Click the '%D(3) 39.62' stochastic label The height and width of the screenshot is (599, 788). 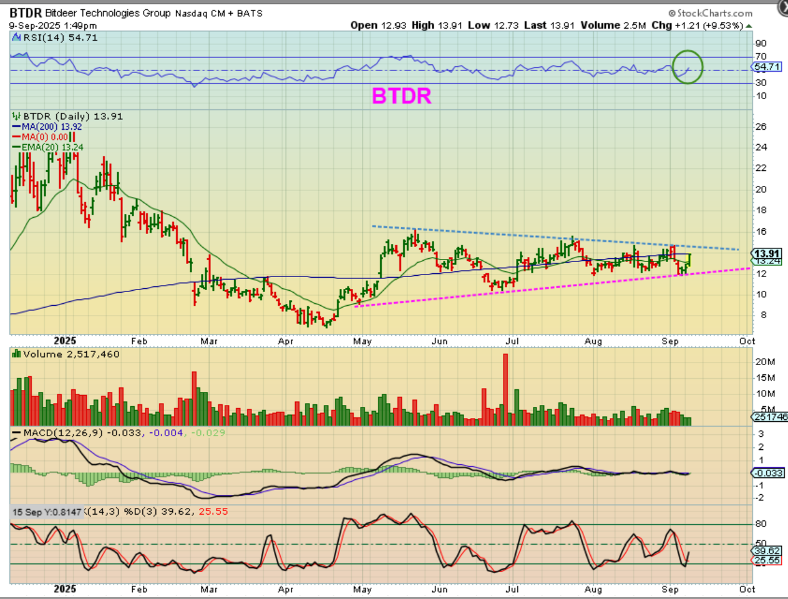(158, 512)
